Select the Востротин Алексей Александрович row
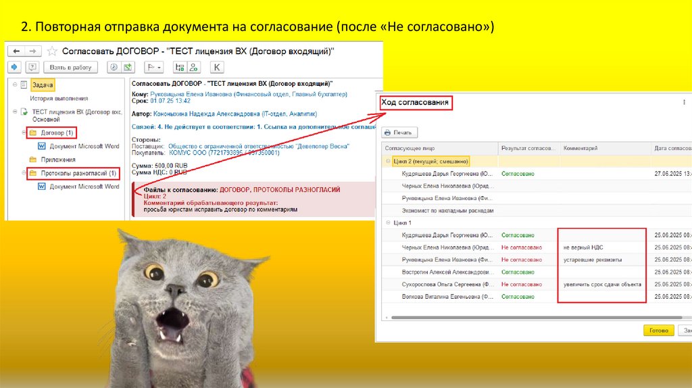Screen dimensions: 692x388 coord(537,272)
